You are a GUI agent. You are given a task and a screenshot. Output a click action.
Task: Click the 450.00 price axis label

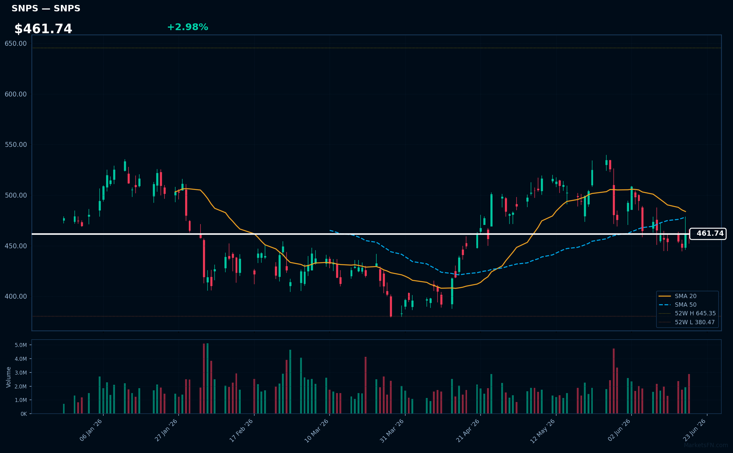click(x=16, y=246)
